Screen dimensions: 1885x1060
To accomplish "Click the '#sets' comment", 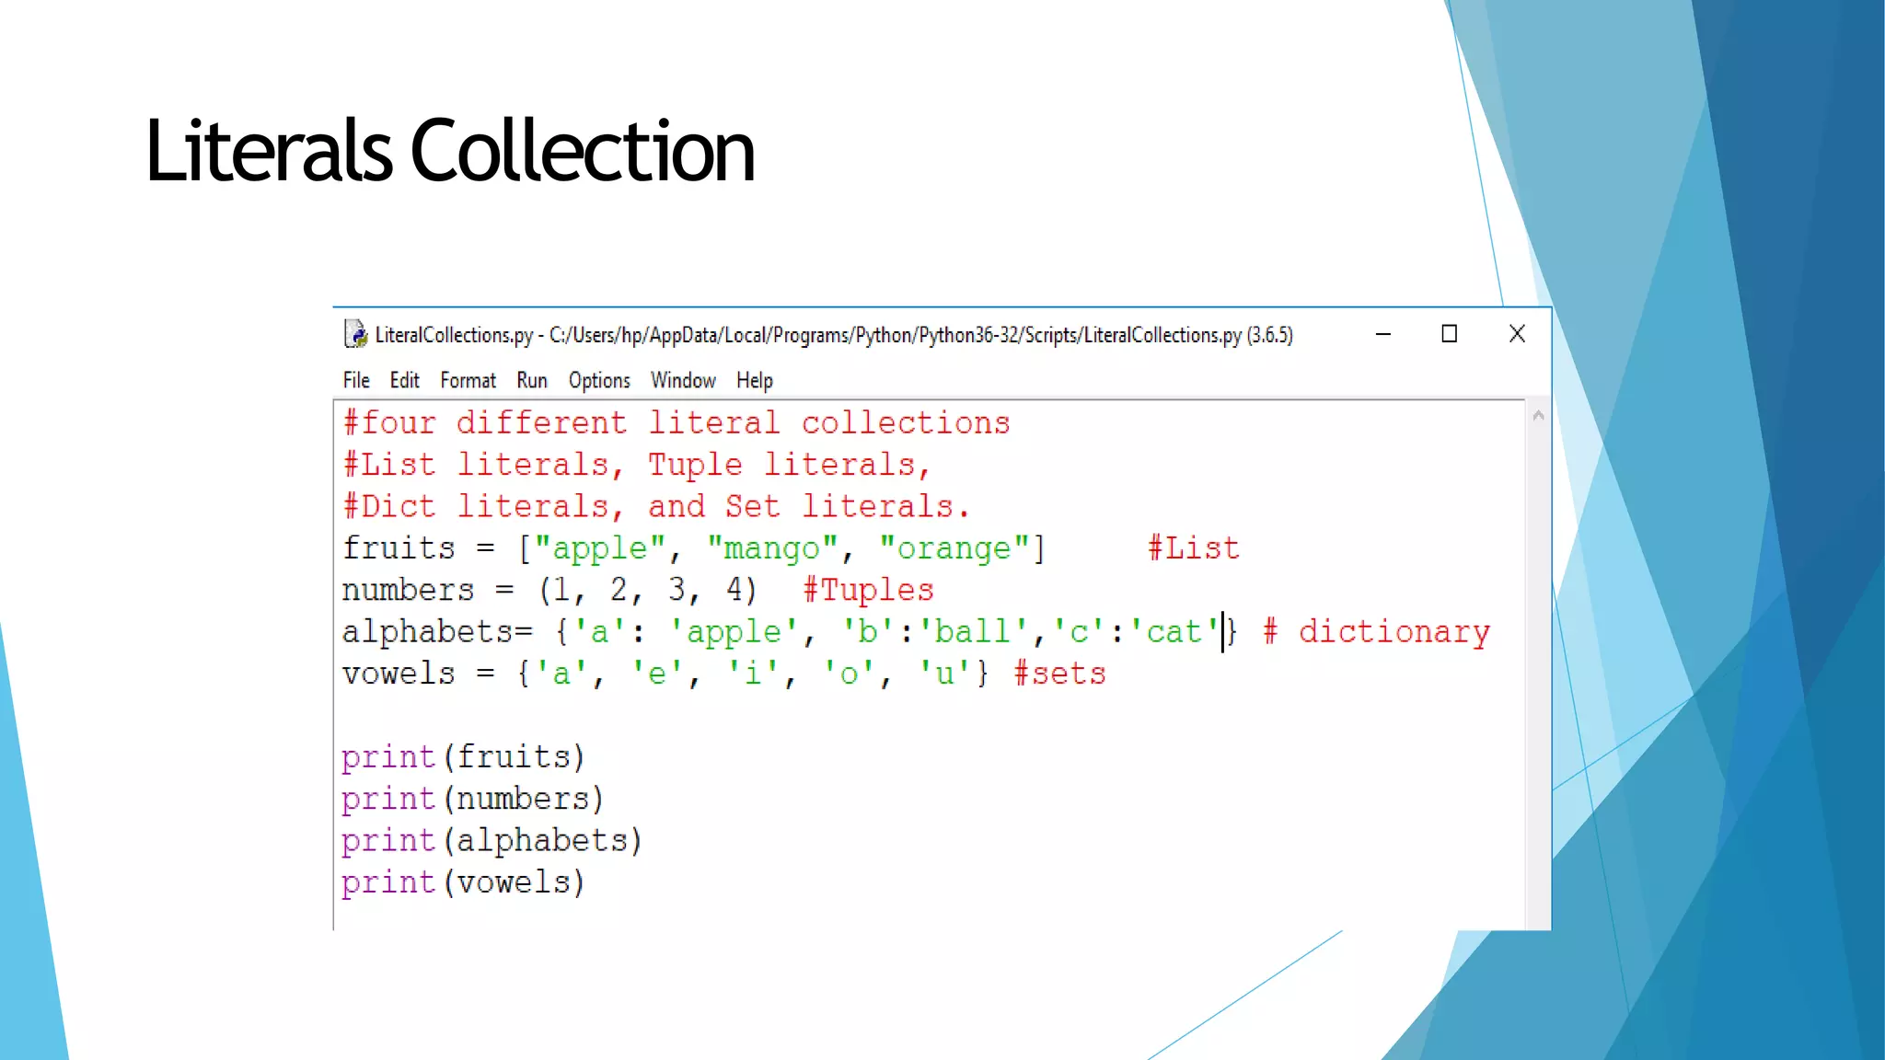I will pos(1059,674).
